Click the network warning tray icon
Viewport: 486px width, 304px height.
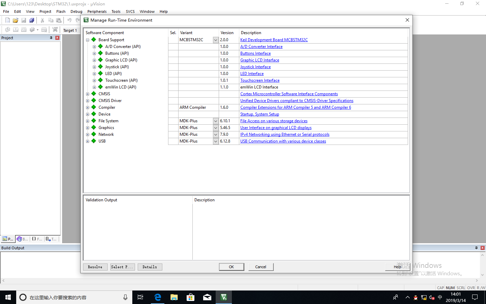click(424, 298)
